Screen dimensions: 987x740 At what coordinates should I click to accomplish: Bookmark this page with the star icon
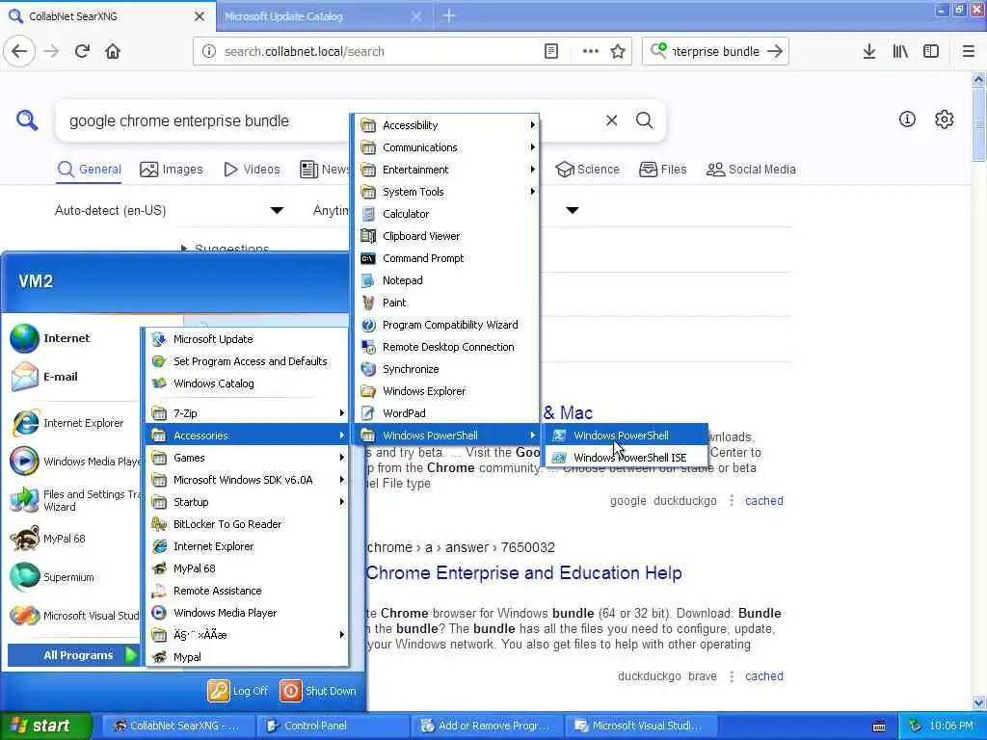618,52
